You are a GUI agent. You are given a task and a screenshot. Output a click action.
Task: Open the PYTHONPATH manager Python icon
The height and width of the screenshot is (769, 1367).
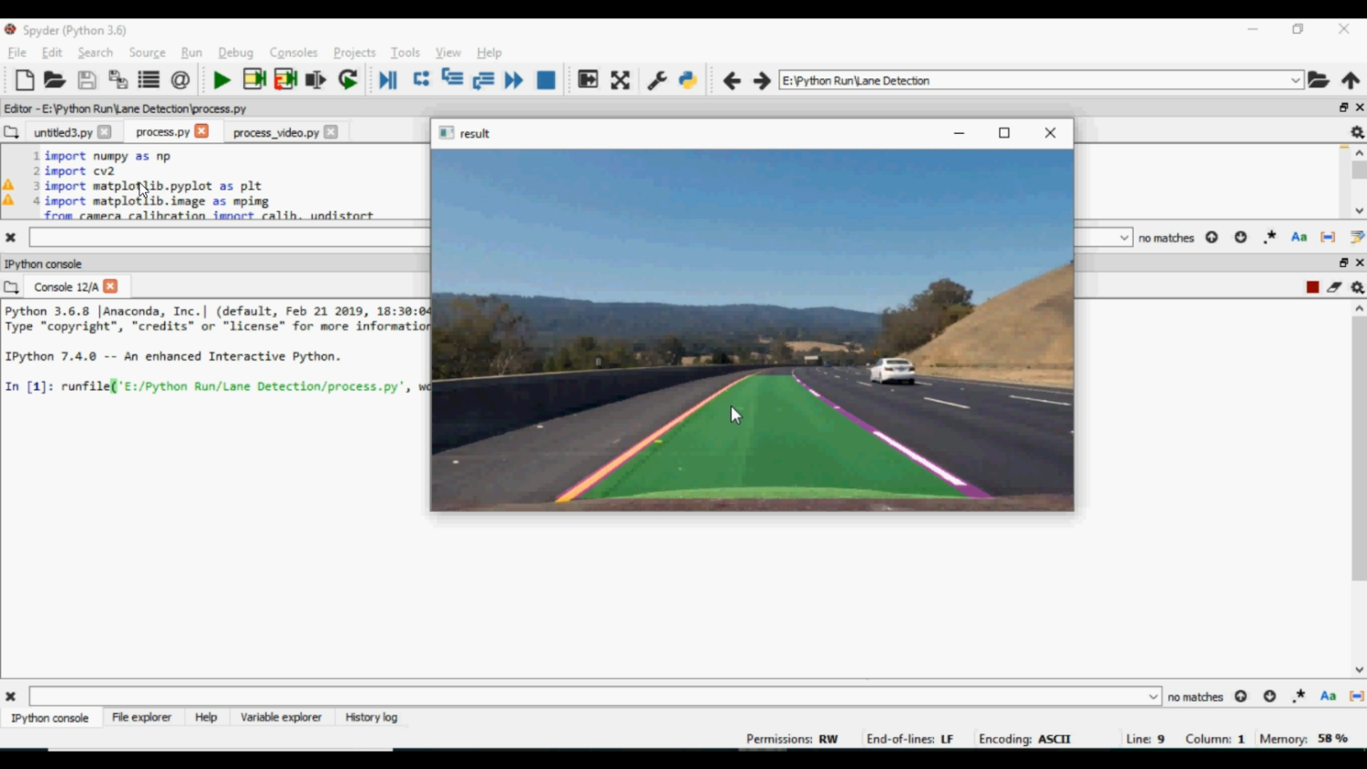point(688,80)
